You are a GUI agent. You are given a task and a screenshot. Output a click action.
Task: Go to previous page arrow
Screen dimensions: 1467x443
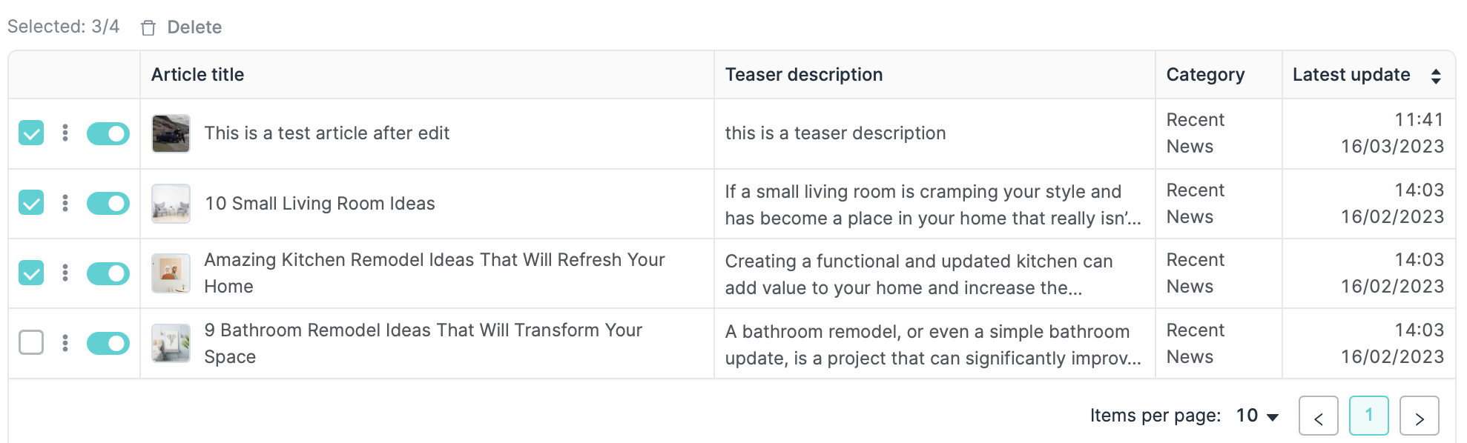click(1318, 416)
